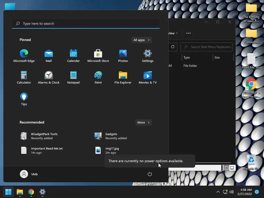Maximize the File Explorer window

point(218,22)
